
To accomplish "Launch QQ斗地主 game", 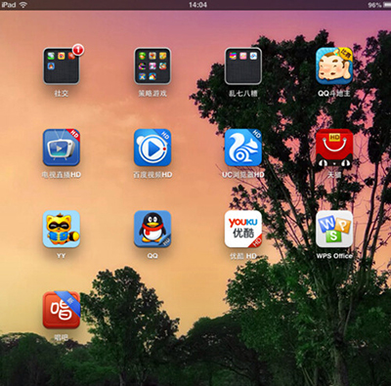I will pos(334,66).
